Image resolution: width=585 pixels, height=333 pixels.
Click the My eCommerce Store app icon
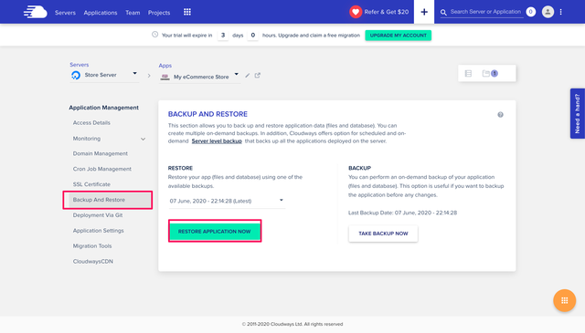coord(165,78)
